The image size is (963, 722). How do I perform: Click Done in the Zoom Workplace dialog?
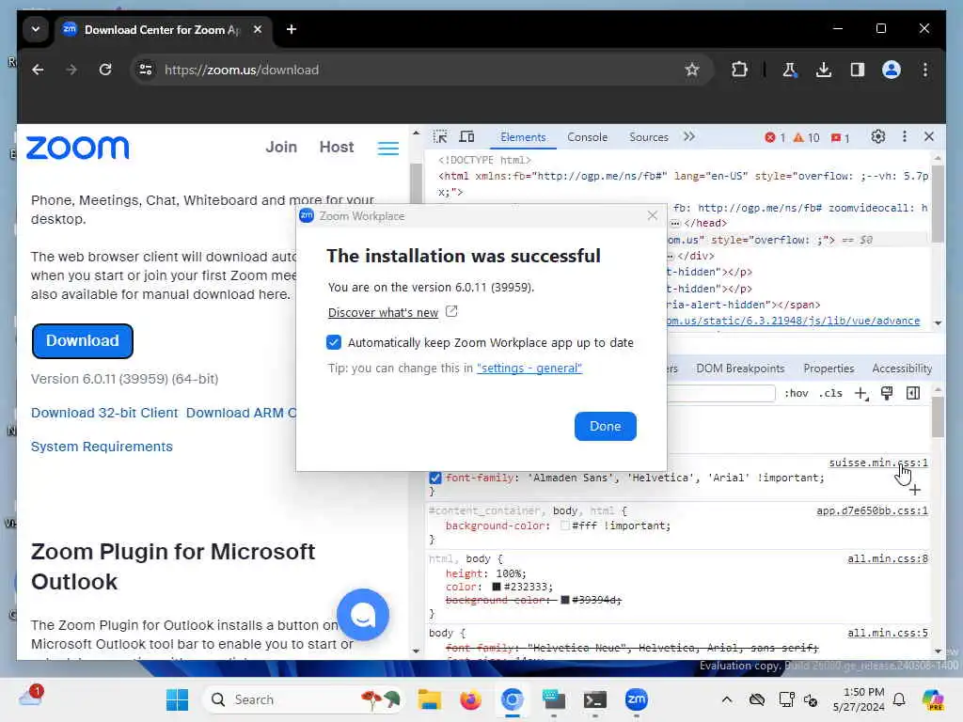point(605,426)
